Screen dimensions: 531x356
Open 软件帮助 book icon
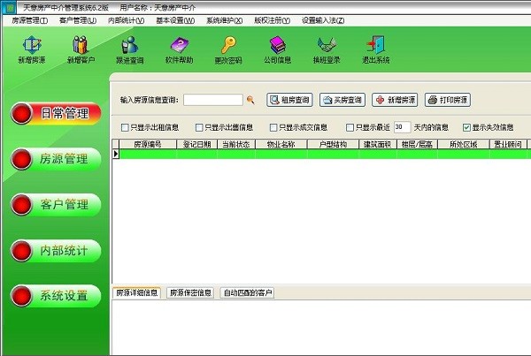(x=179, y=49)
